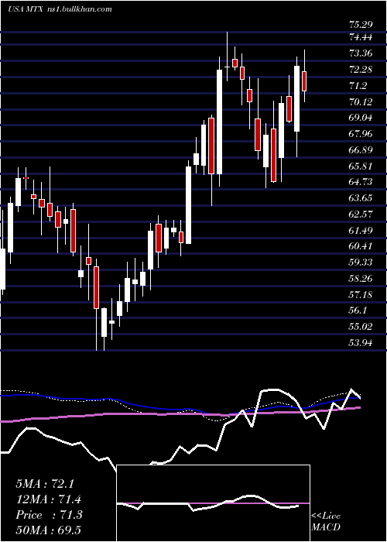Select price label 56.1
The height and width of the screenshot is (542, 387).
tap(358, 310)
